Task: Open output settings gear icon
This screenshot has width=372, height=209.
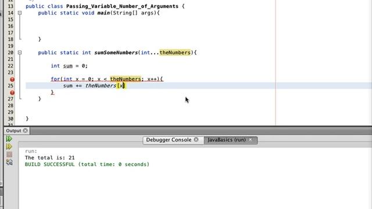Action: [x=9, y=163]
